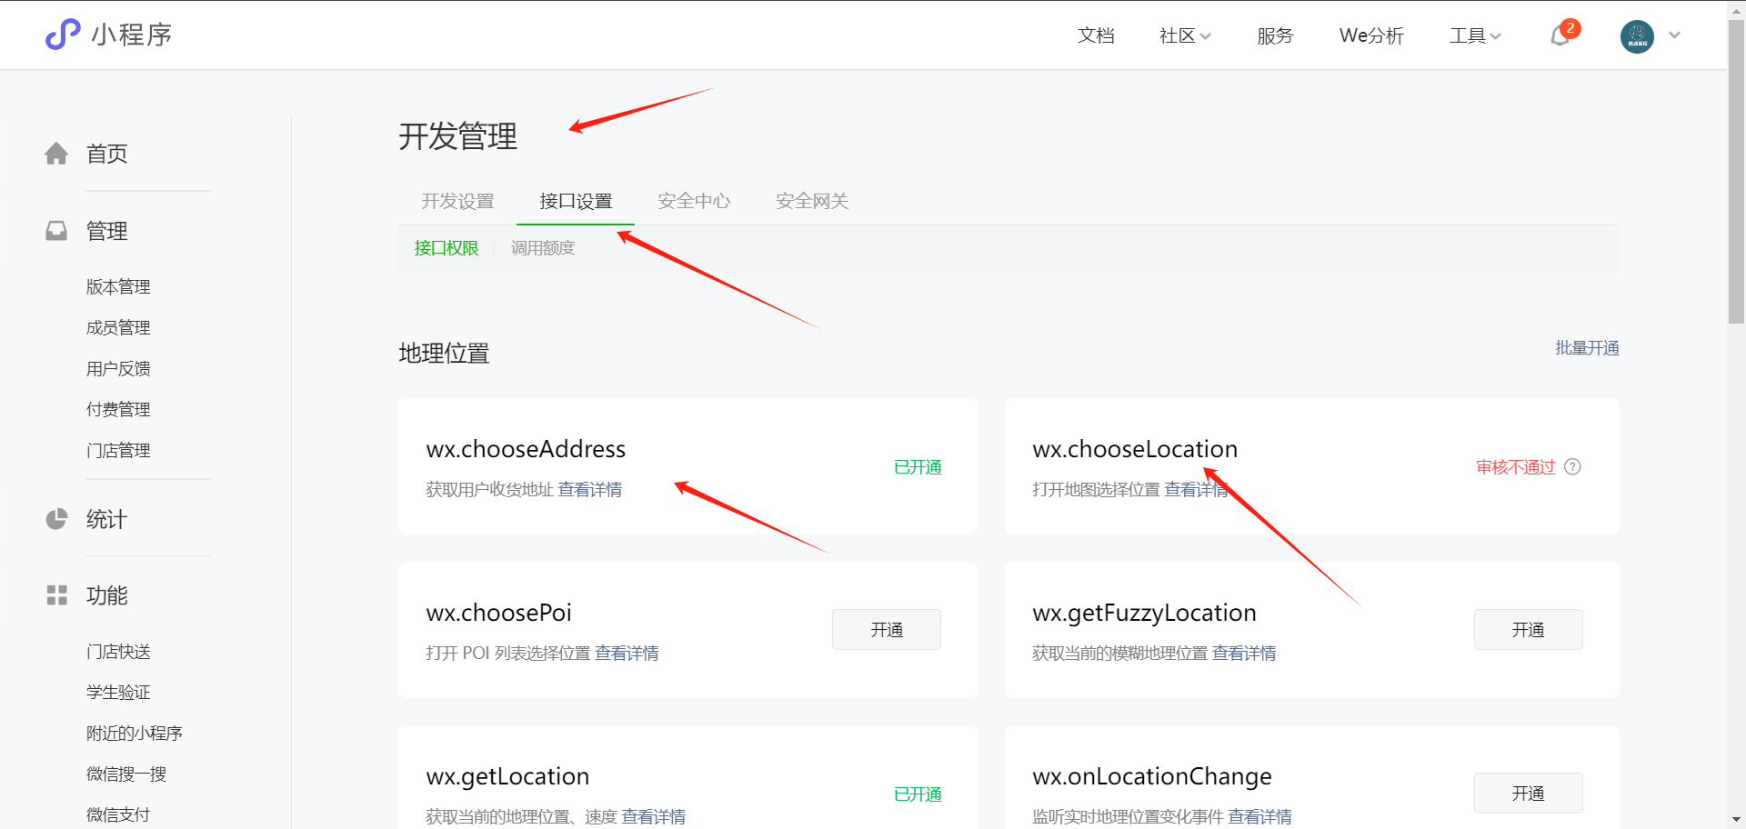The height and width of the screenshot is (829, 1746).
Task: Click the user avatar icon
Action: [x=1636, y=36]
